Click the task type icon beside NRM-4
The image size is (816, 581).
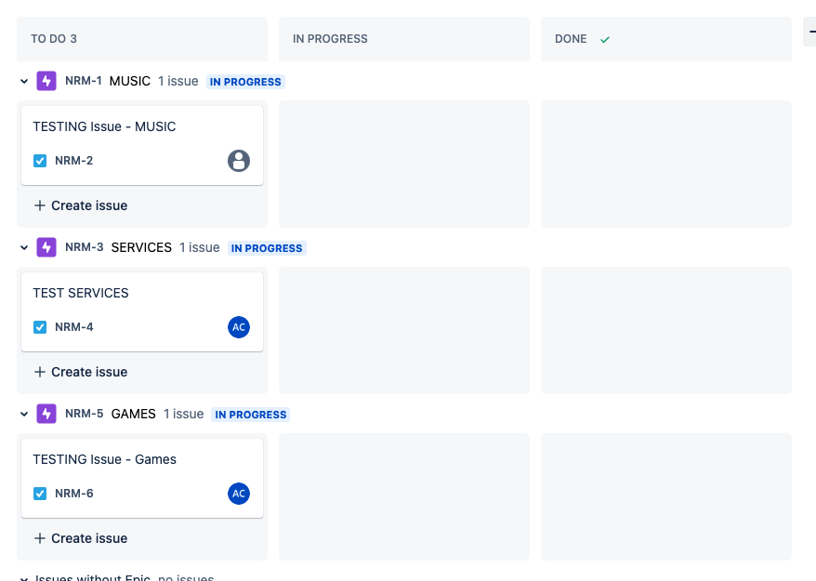click(x=40, y=327)
